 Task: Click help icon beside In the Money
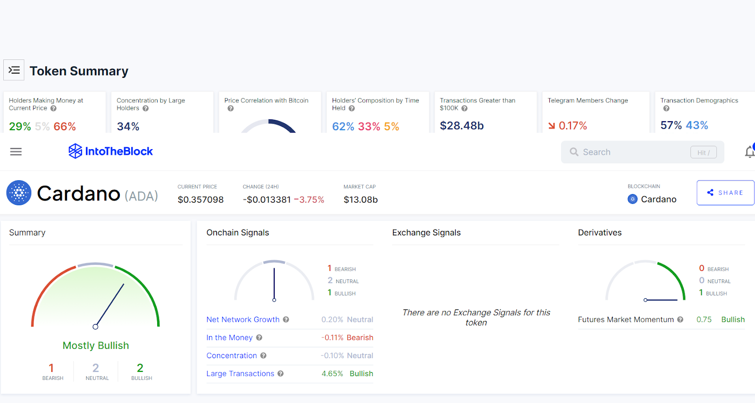coord(259,337)
